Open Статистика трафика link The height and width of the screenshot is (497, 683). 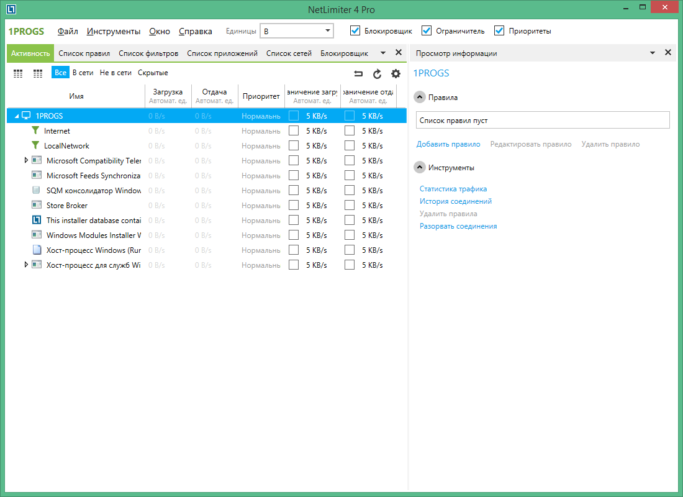tap(453, 189)
